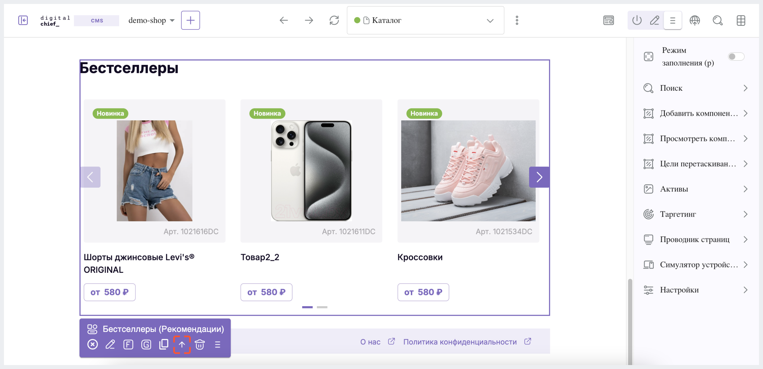Click Новинка badge on Кроссовки card
This screenshot has height=369, width=763.
coord(424,113)
